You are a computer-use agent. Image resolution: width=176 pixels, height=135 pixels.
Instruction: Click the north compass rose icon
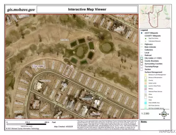[164, 114]
